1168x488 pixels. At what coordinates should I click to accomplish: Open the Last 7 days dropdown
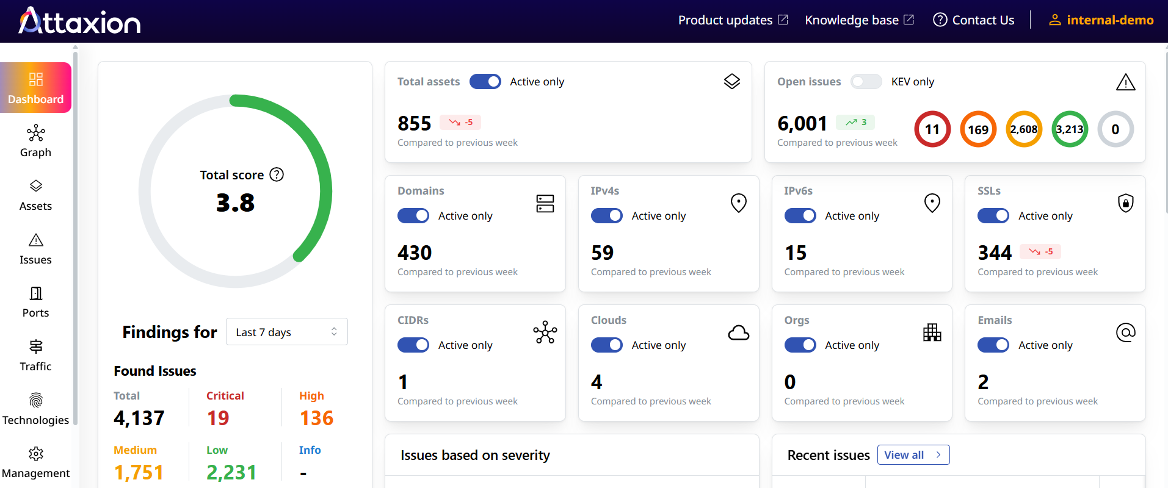(286, 332)
